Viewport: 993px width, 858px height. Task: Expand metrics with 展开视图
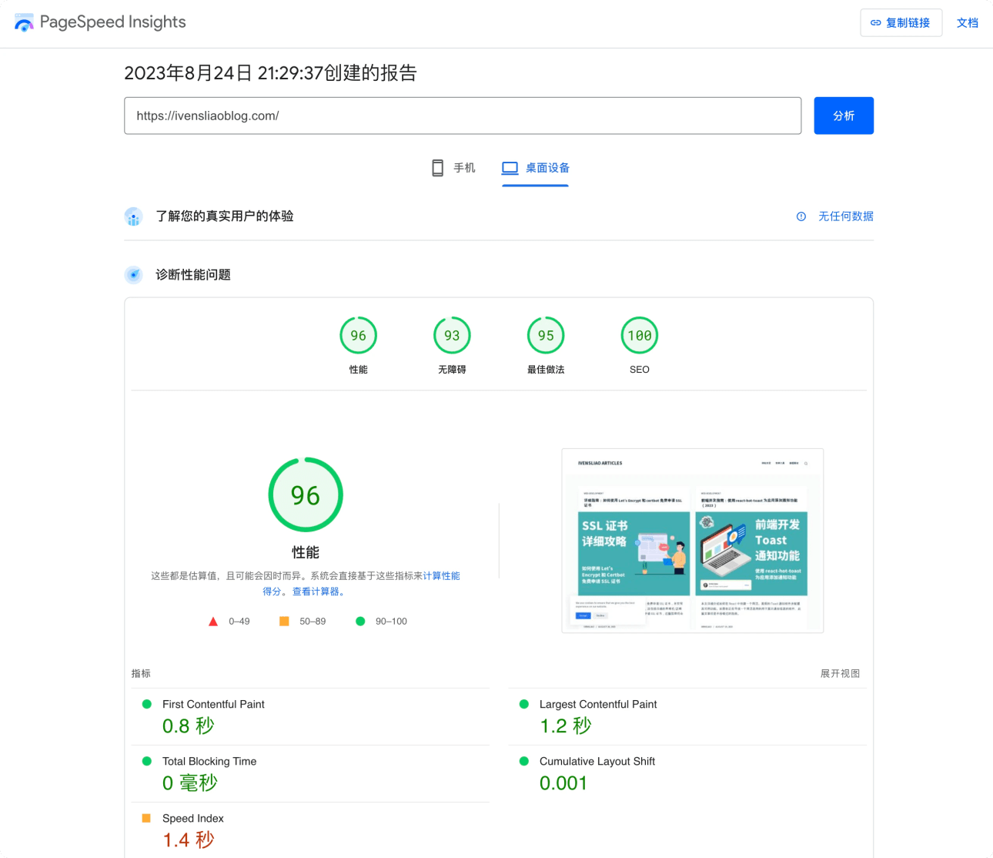point(840,673)
